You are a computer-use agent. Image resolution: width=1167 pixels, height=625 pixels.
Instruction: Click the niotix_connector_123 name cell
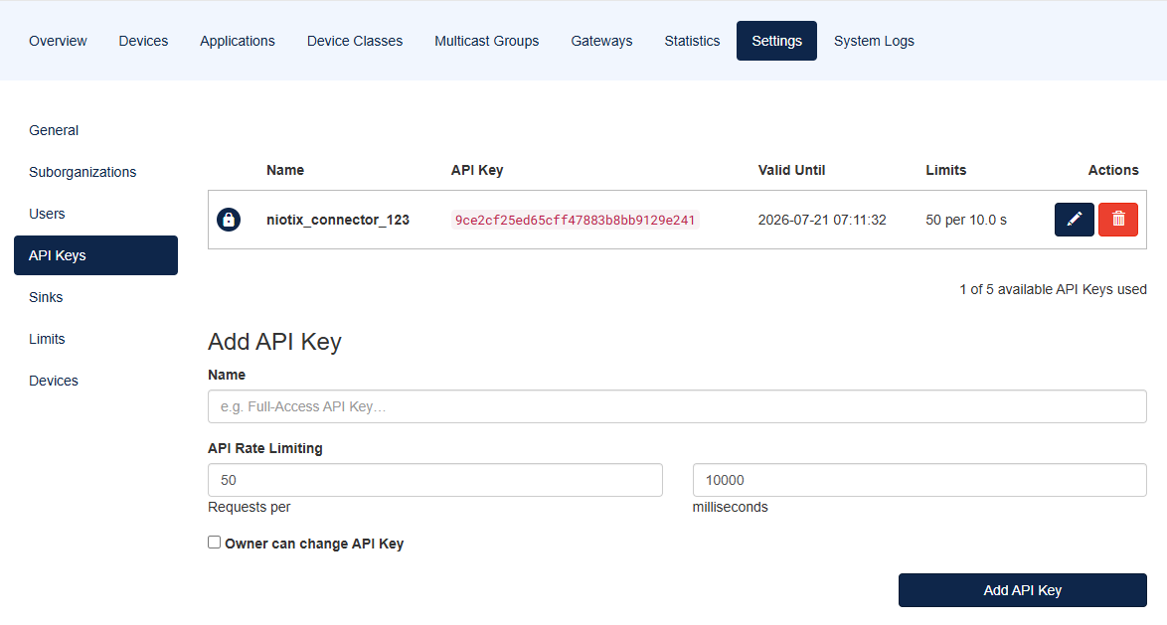point(338,220)
